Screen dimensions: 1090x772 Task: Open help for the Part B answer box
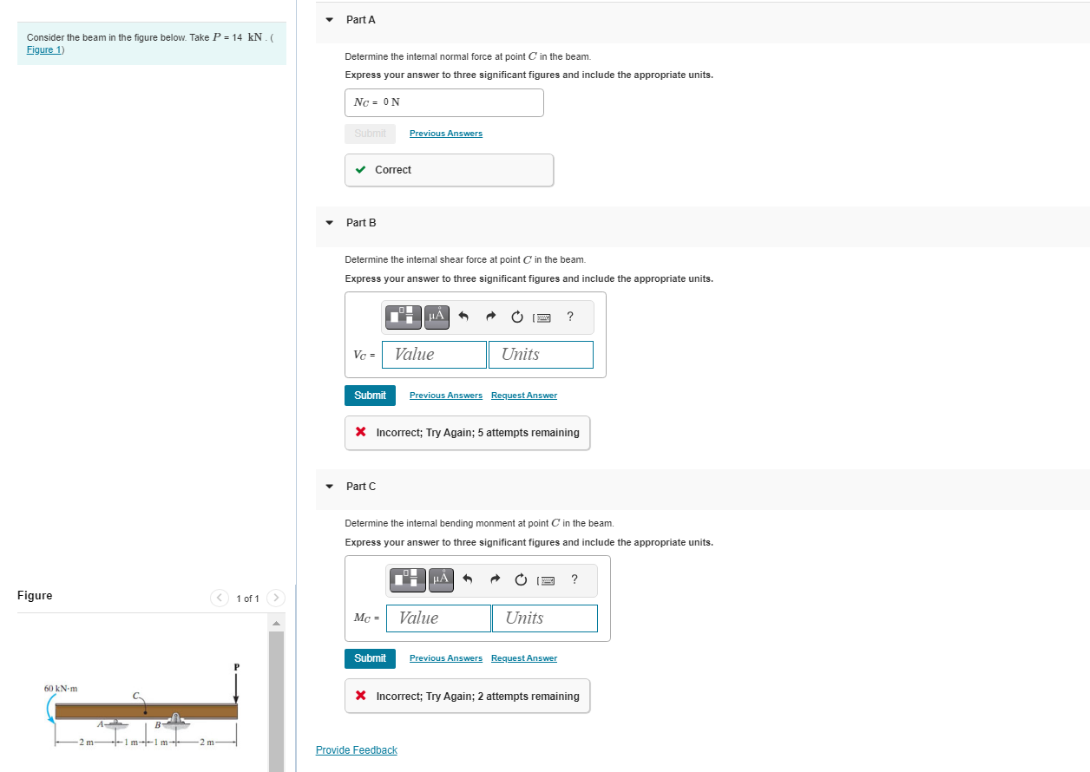tap(569, 317)
